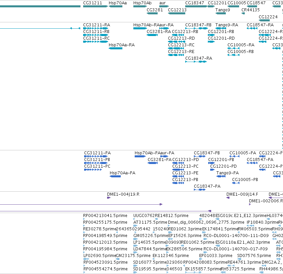Click the CG12201-RD transcript glyph

pos(211,42)
